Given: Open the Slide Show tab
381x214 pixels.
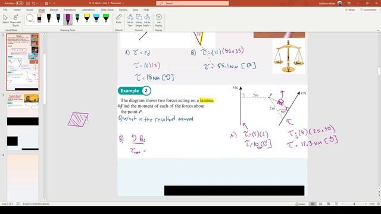Looking at the screenshot, I should coord(107,10).
